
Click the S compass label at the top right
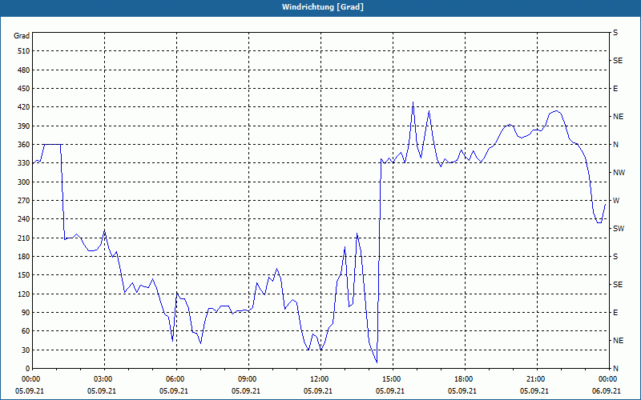click(x=615, y=33)
